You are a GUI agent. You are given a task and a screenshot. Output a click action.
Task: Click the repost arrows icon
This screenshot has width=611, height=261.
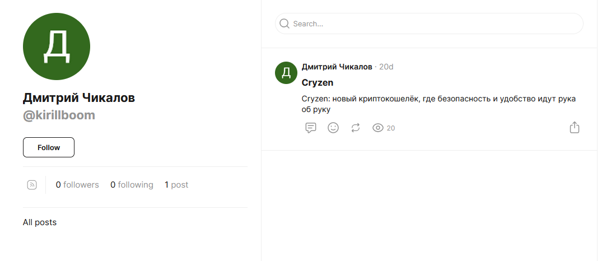[356, 128]
